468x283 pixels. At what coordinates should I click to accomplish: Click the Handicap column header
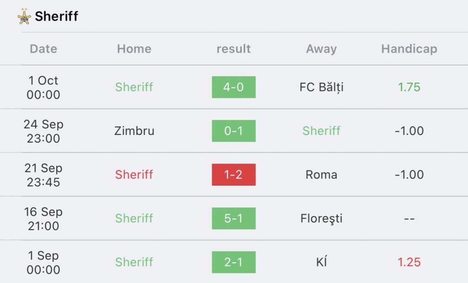pos(409,49)
